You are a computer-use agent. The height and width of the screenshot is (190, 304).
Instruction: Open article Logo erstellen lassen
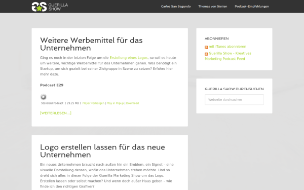[x=102, y=151]
